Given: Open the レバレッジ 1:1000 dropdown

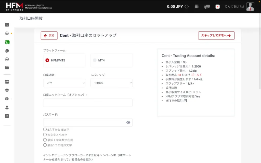Looking at the screenshot, I should click(x=111, y=83).
